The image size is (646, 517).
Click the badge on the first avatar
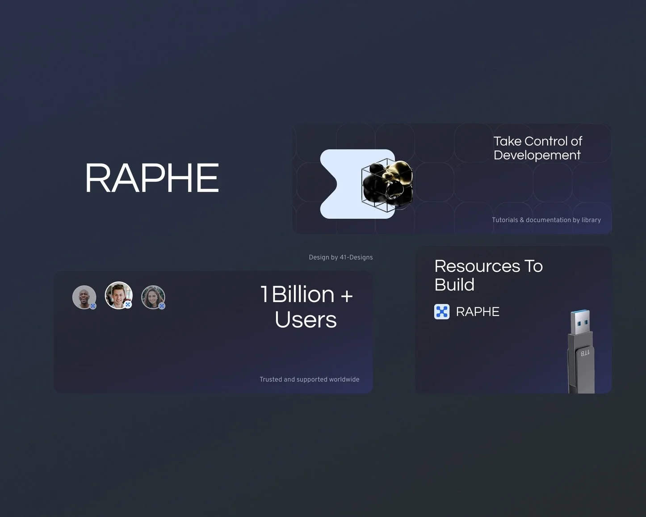click(x=93, y=306)
